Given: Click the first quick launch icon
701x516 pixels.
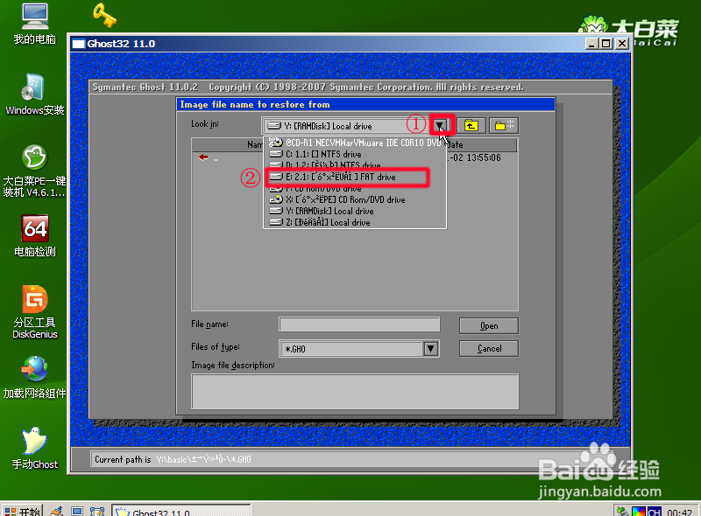Looking at the screenshot, I should tap(57, 512).
